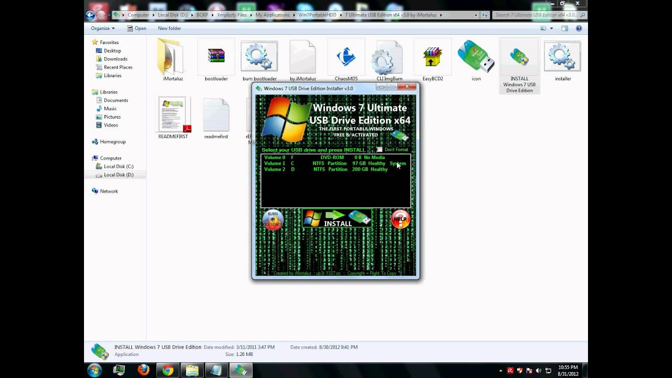Open the bootloader archive file
This screenshot has height=378, width=672.
[216, 59]
